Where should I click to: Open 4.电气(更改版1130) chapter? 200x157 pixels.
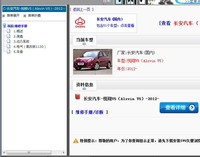point(30,47)
